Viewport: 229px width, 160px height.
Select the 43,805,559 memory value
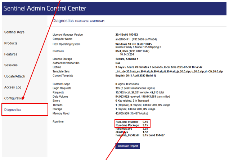tap(131, 114)
